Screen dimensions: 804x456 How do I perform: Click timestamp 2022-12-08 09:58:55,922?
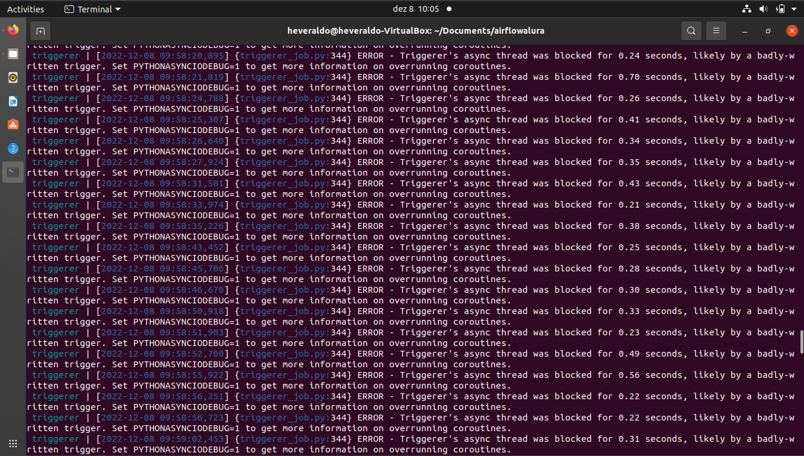(162, 375)
